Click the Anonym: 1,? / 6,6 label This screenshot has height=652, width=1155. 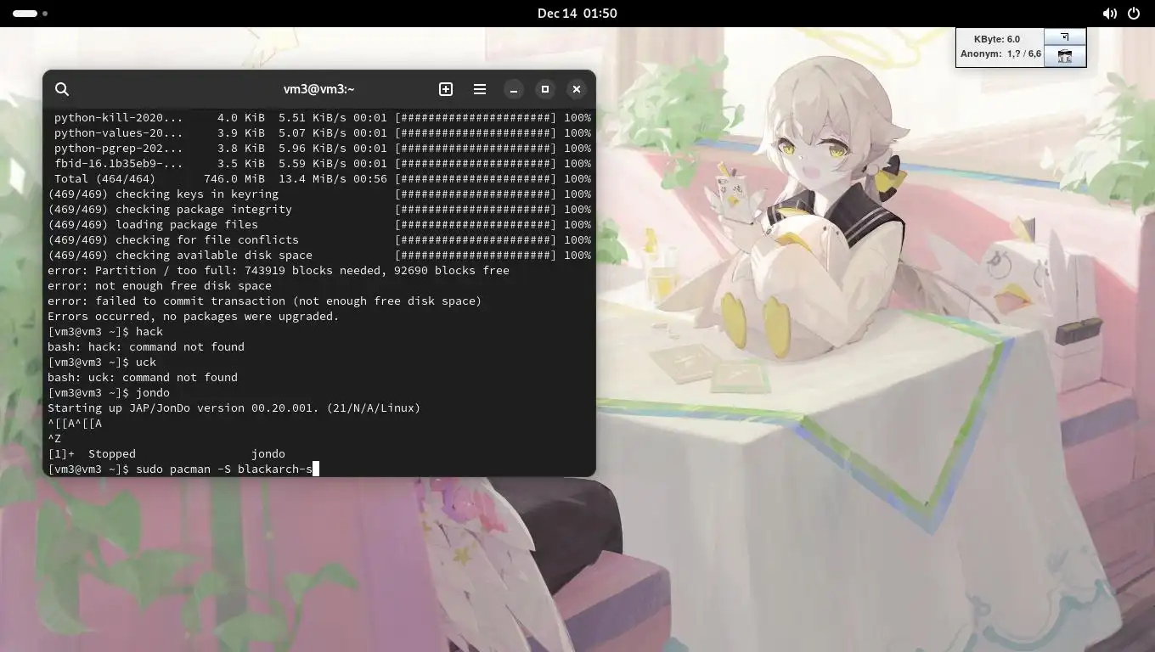[x=1000, y=53]
